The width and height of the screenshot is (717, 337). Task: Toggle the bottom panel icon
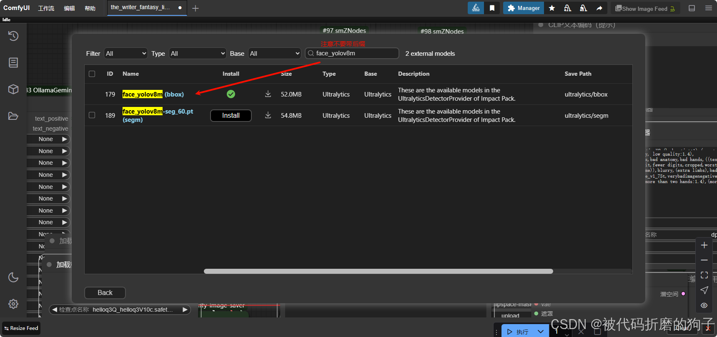692,8
